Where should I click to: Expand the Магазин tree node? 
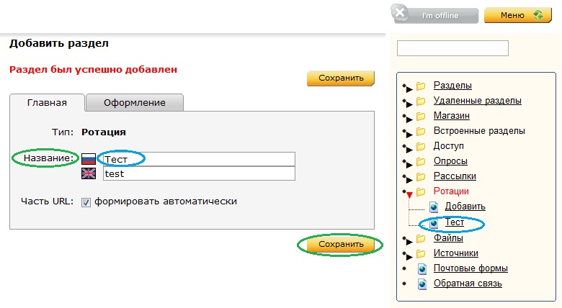(408, 118)
